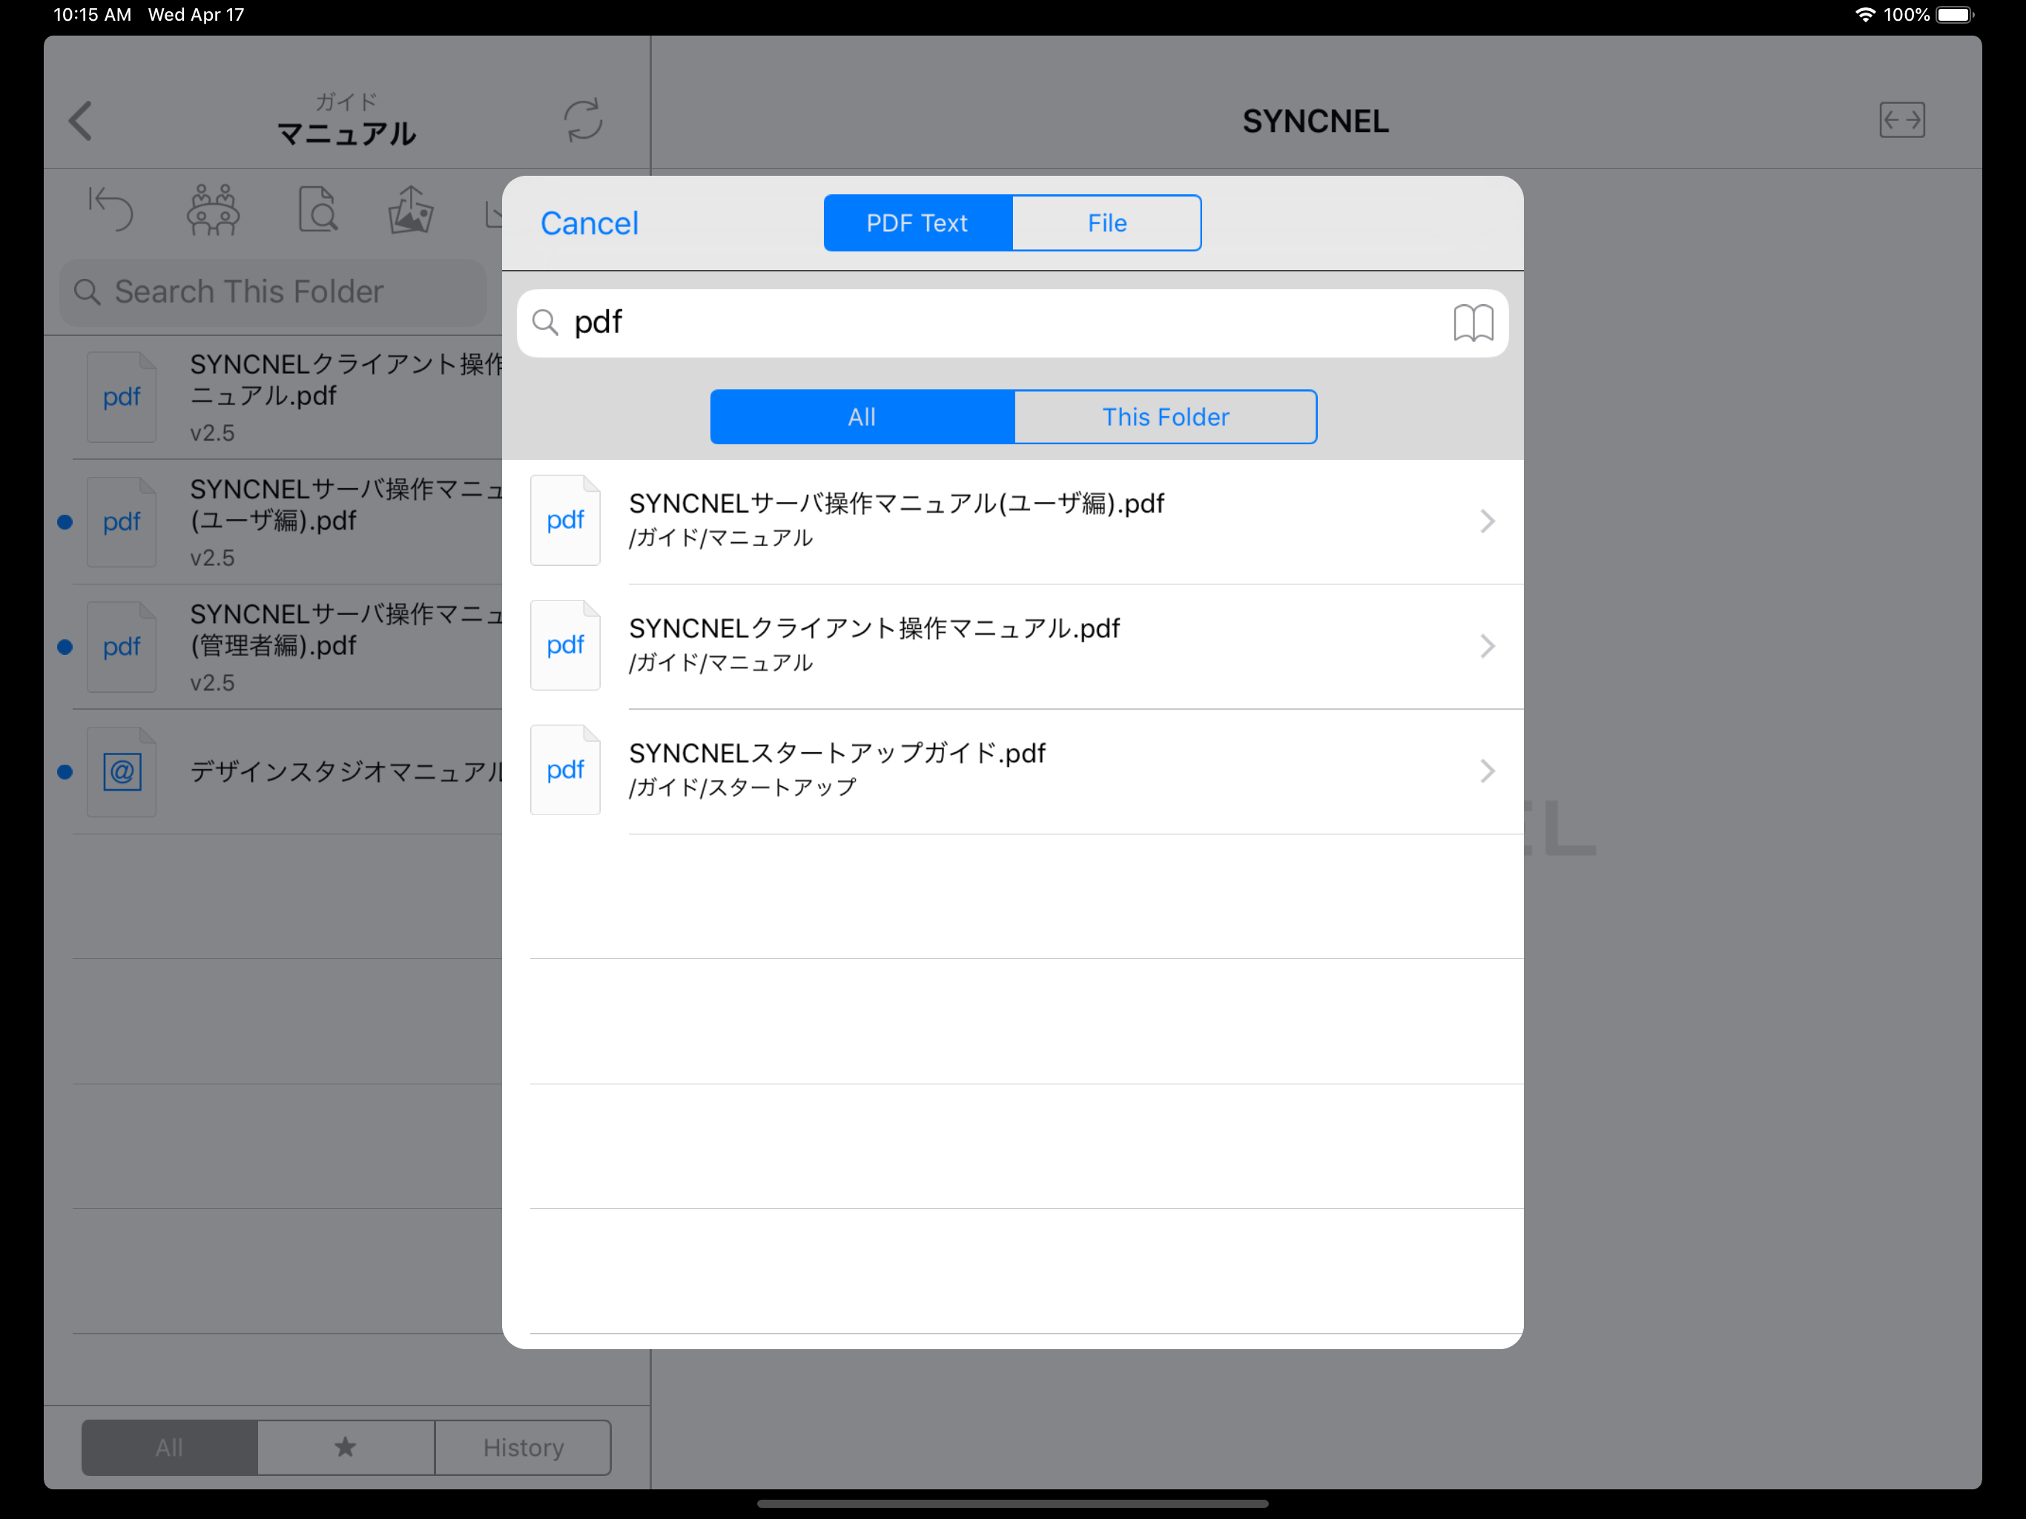The height and width of the screenshot is (1519, 2026).
Task: Click the マニュアル folder title in sidebar
Action: [346, 134]
